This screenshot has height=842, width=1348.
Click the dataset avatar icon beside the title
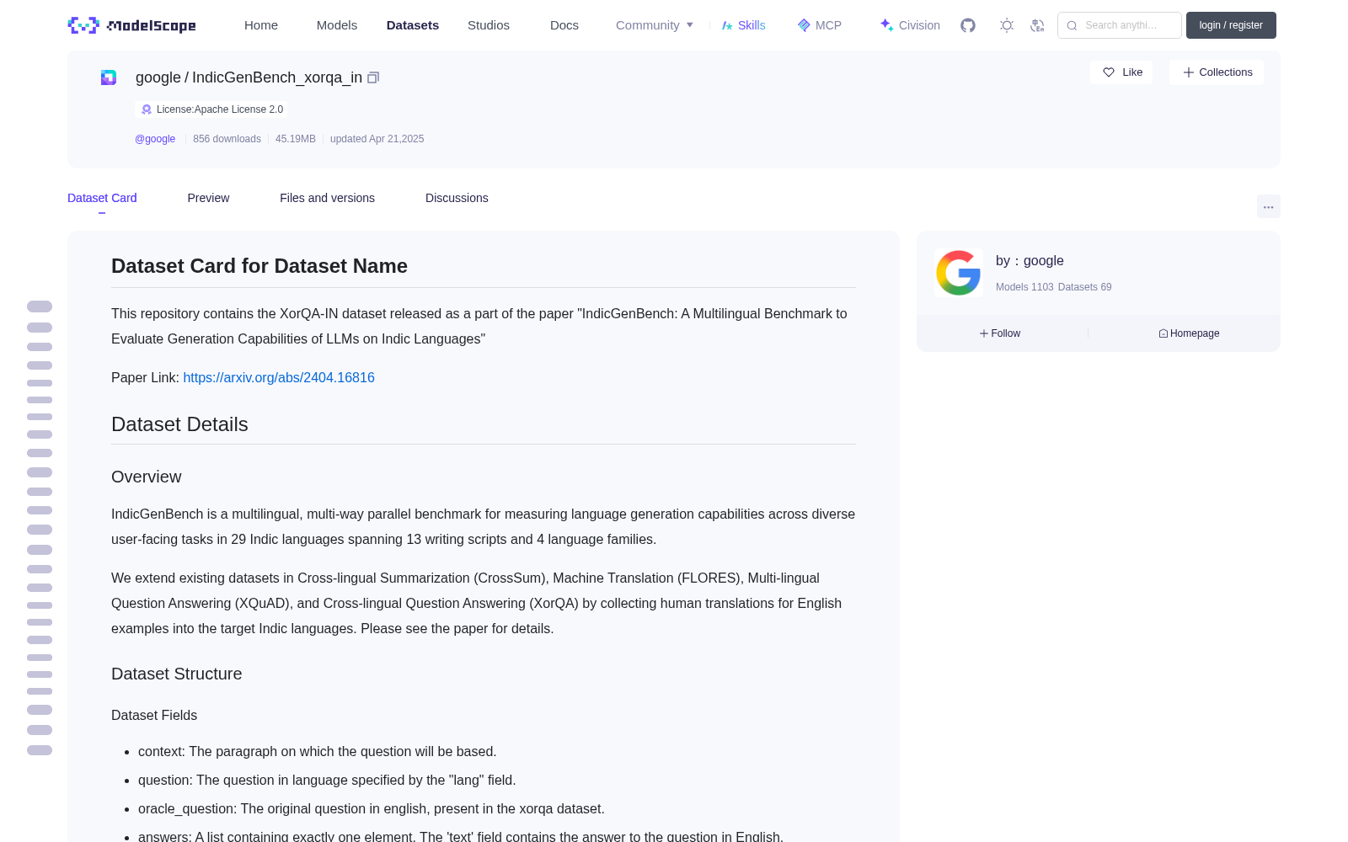coord(109,77)
